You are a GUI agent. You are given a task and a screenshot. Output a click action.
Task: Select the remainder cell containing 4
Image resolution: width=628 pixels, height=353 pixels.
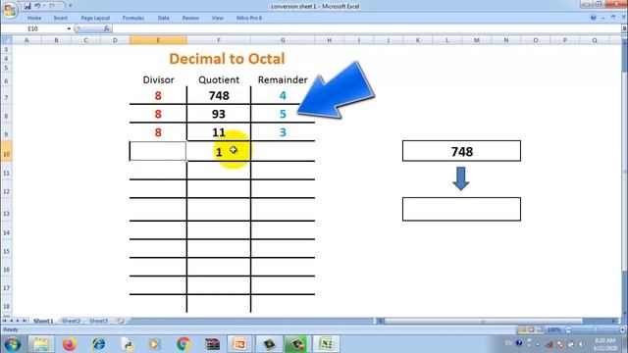coord(283,96)
